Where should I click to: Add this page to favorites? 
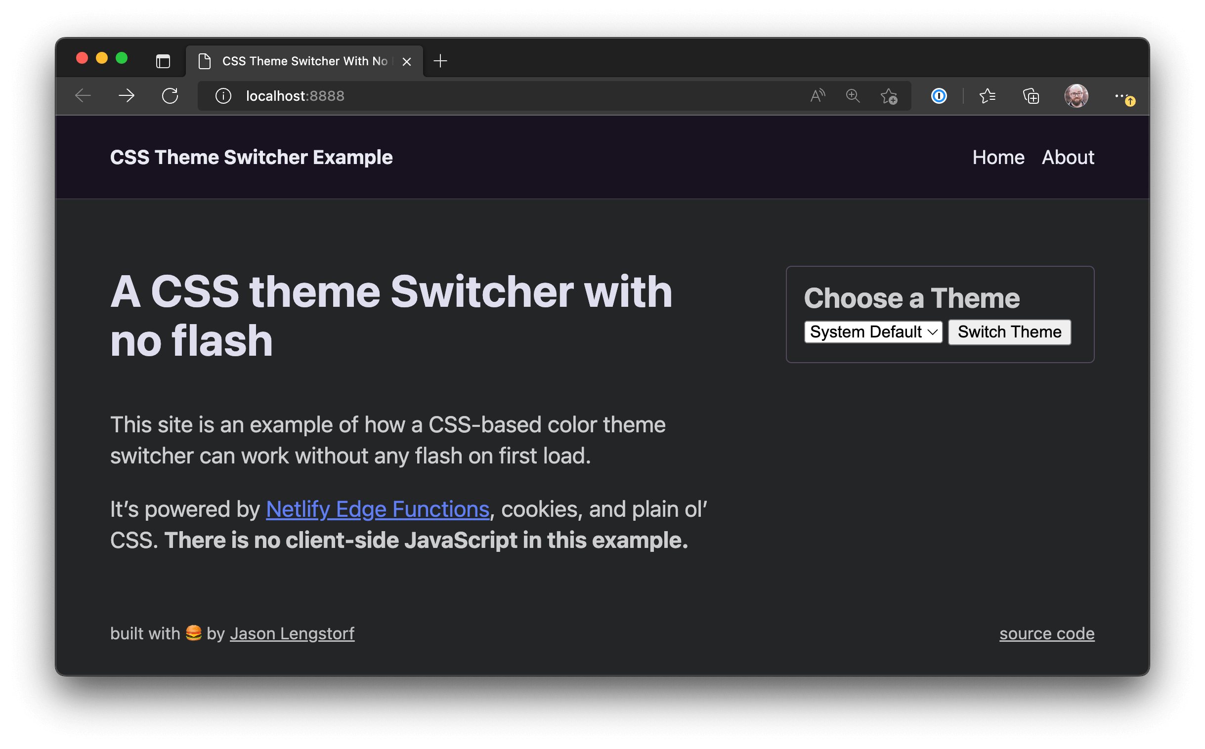889,97
